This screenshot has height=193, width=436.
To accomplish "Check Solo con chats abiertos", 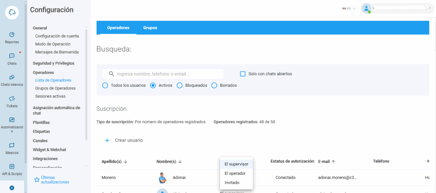I will (243, 74).
